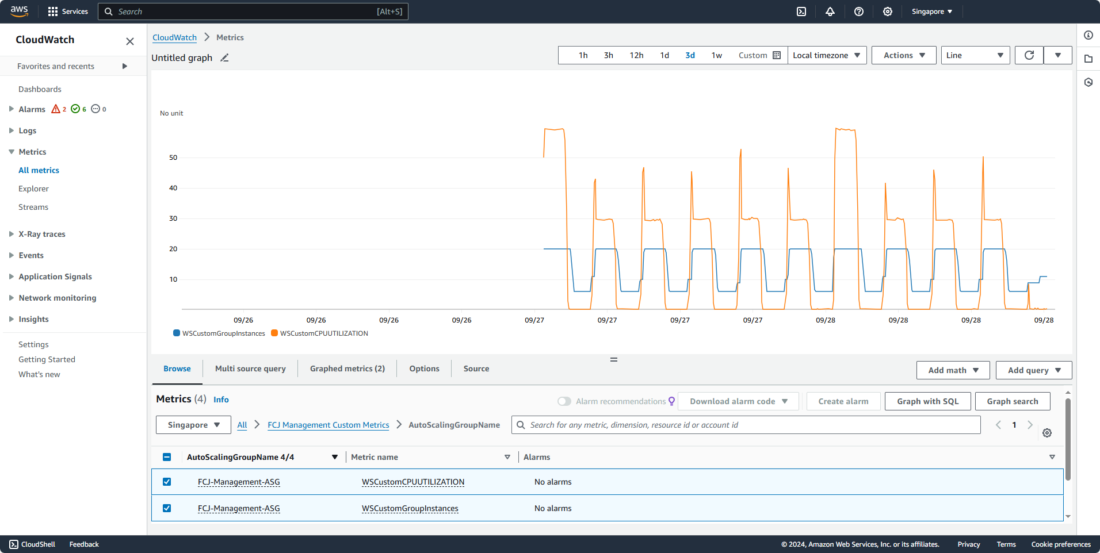This screenshot has height=553, width=1100.
Task: Uncheck the WSCustomCPUUTILIZATION metric row
Action: pyautogui.click(x=167, y=482)
